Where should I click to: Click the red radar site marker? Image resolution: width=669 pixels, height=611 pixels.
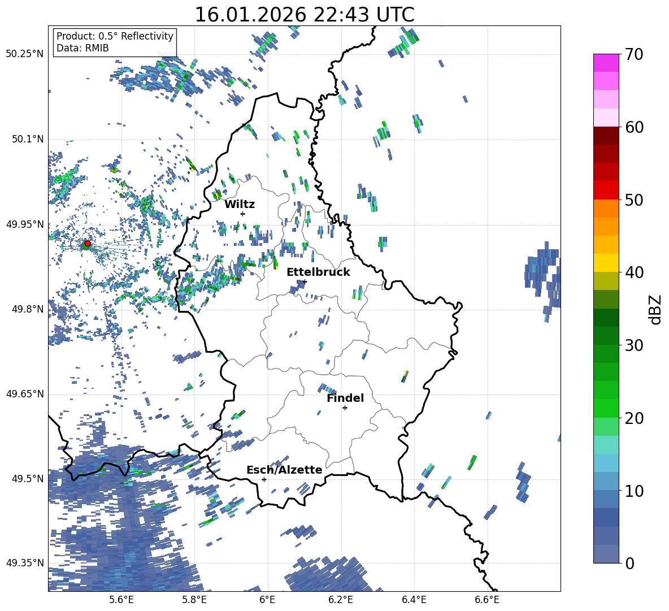(x=87, y=244)
